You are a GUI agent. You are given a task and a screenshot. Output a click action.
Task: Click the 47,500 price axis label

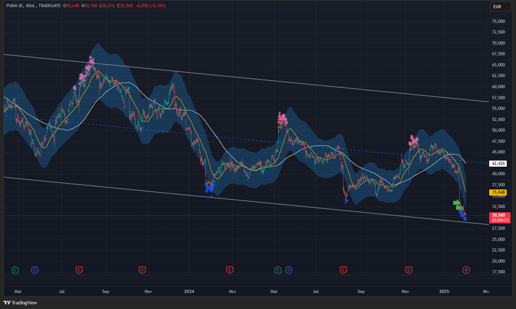pos(498,141)
